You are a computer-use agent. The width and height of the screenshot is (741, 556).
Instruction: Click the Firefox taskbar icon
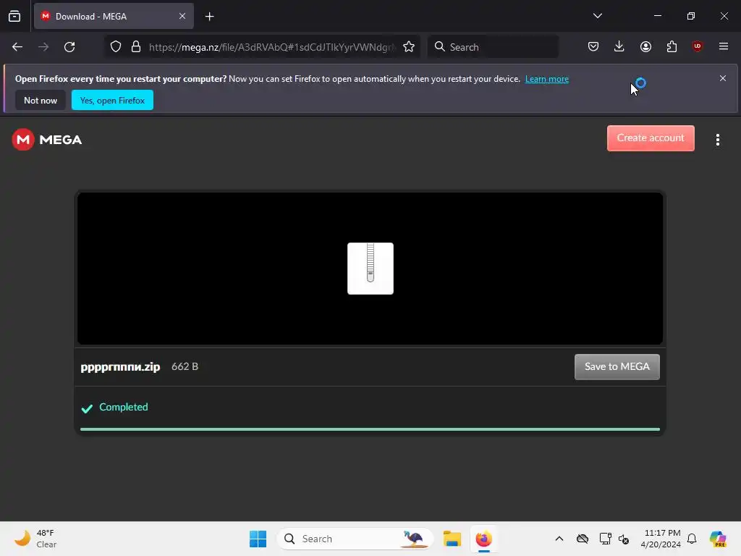click(483, 539)
